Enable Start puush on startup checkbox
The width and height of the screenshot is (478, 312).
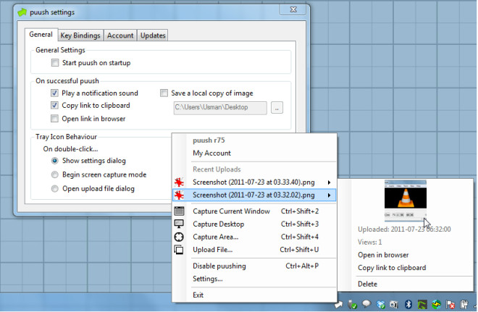pyautogui.click(x=55, y=63)
